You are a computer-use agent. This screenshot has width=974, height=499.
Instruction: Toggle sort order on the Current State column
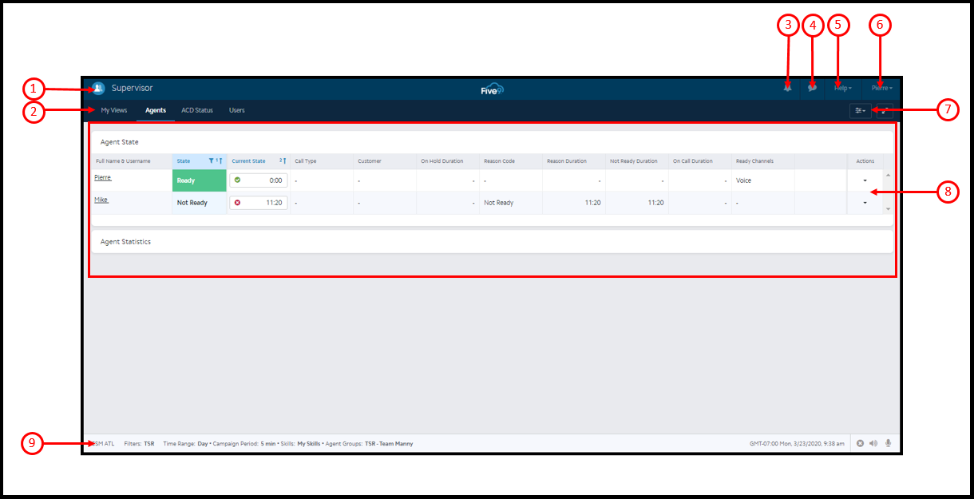point(284,160)
